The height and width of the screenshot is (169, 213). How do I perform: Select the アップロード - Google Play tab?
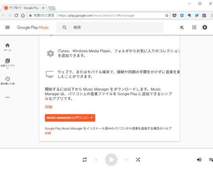pyautogui.click(x=24, y=8)
